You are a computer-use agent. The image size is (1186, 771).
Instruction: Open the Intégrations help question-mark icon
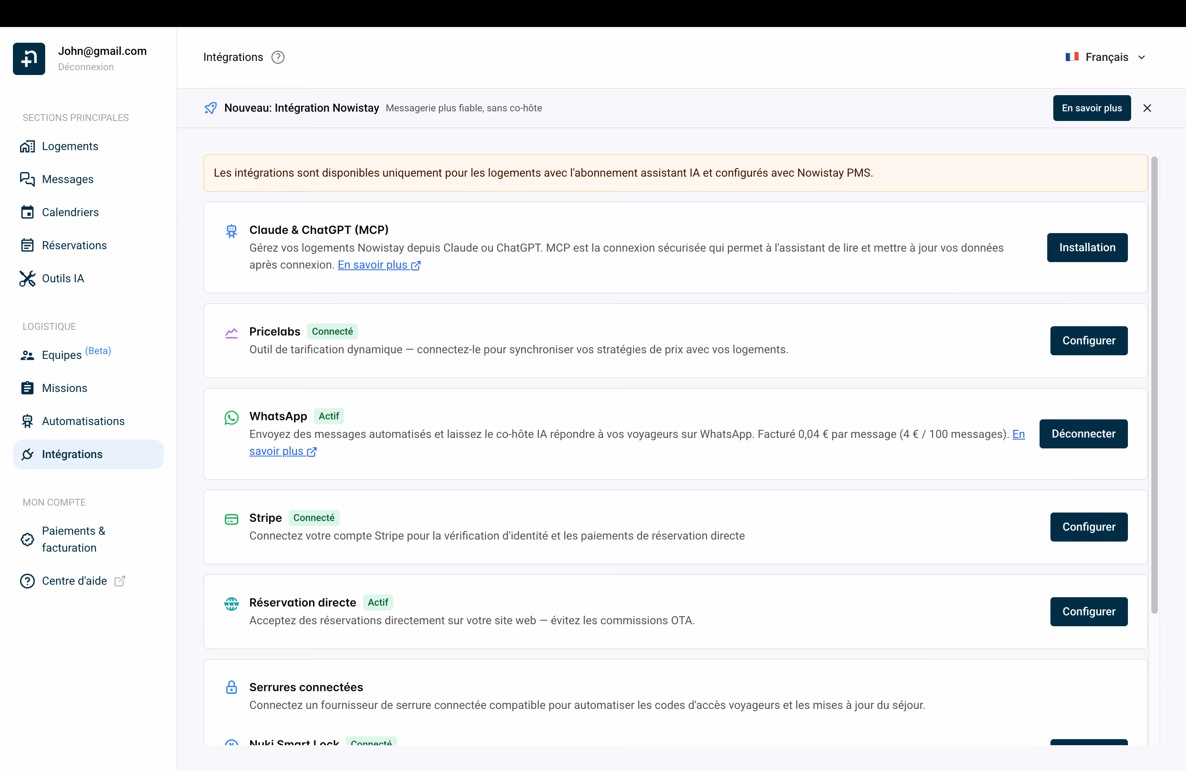tap(278, 57)
